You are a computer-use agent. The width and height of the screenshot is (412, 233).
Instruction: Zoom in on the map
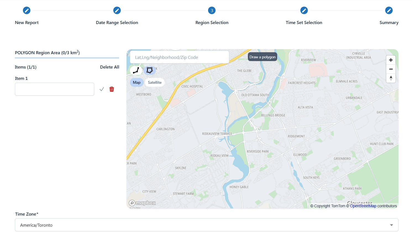391,60
